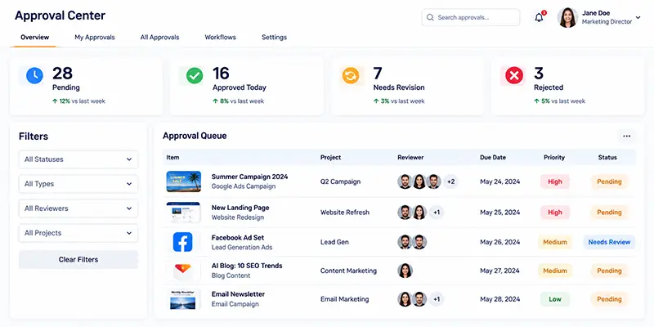Screen dimensions: 654x327
Task: Click the reviewer avatar in AI Blog row
Action: 405,271
